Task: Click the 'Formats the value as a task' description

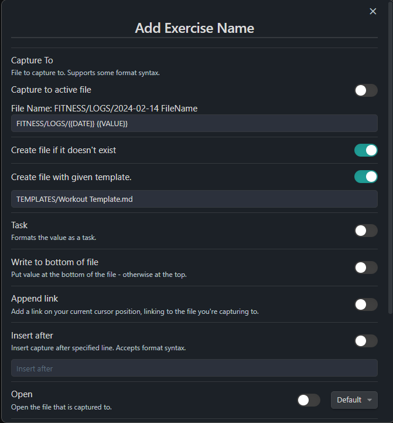Action: tap(53, 238)
